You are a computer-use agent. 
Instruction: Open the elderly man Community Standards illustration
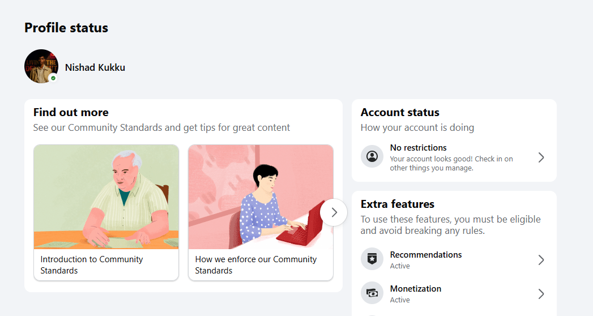point(106,197)
